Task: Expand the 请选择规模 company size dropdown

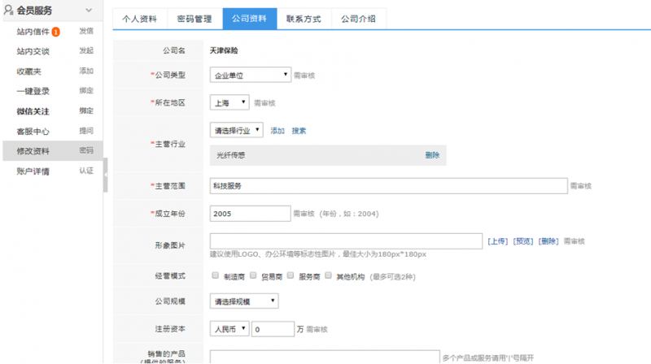Action: coord(243,301)
